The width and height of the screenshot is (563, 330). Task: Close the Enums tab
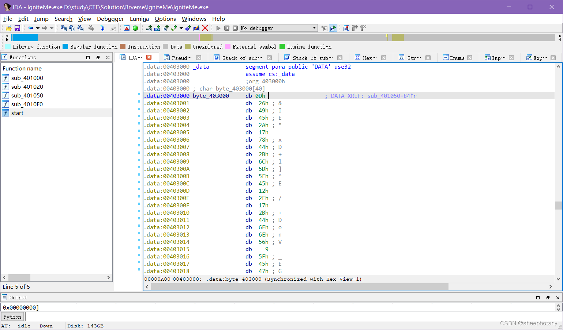pyautogui.click(x=470, y=58)
